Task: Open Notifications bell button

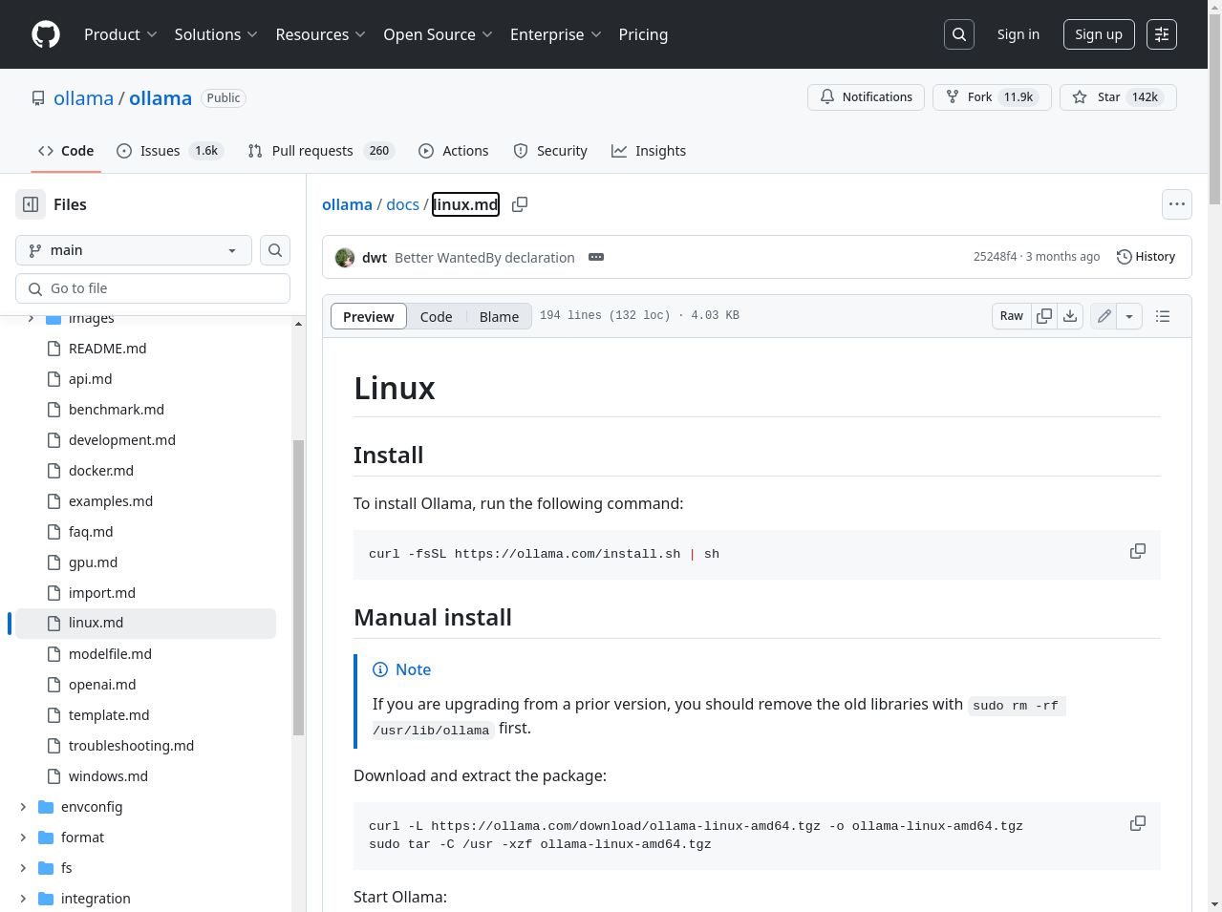Action: pos(866,97)
